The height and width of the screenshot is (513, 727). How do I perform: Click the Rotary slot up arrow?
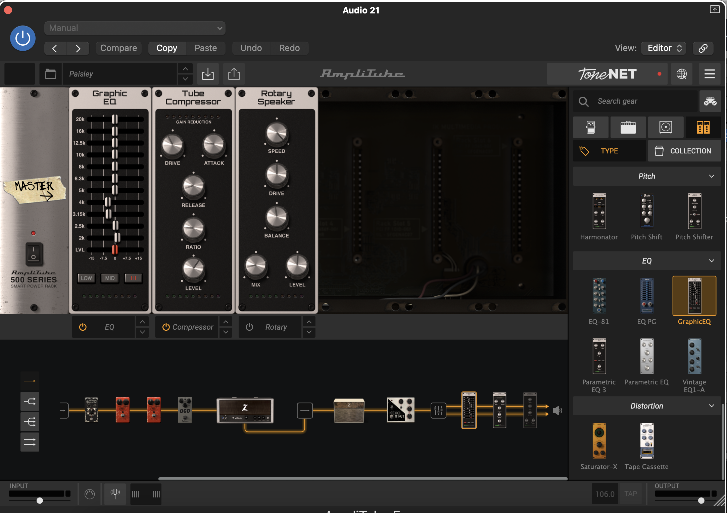tap(309, 322)
